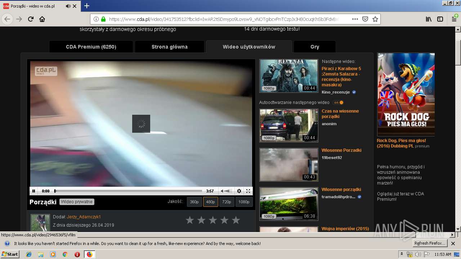Mute the Porządki tab audio

(68, 6)
